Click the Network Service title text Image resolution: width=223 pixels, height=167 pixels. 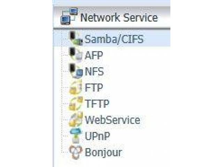coord(119,17)
